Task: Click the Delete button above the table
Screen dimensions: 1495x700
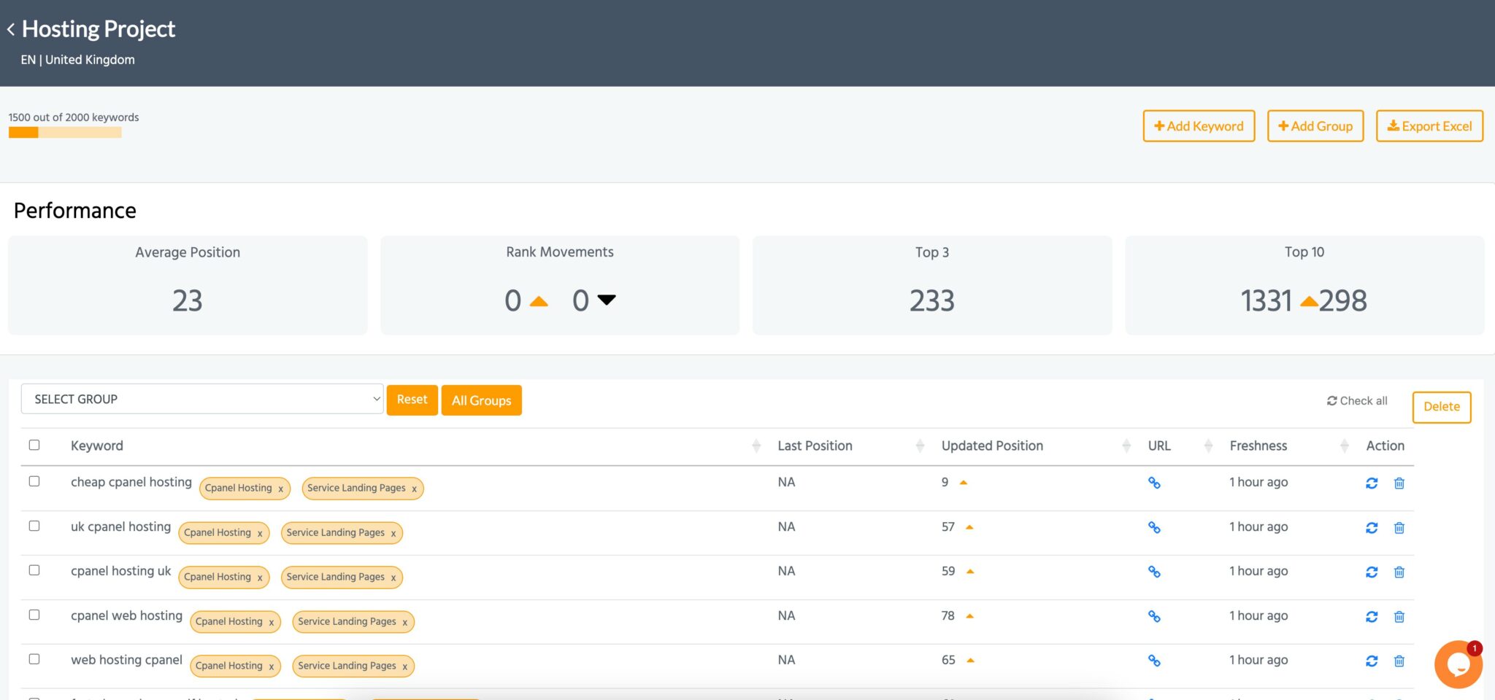Action: (x=1441, y=407)
